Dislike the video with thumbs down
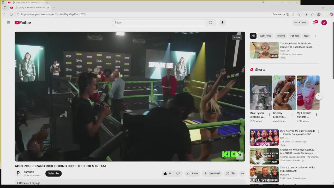Image resolution: width=334 pixels, height=188 pixels. 178,173
